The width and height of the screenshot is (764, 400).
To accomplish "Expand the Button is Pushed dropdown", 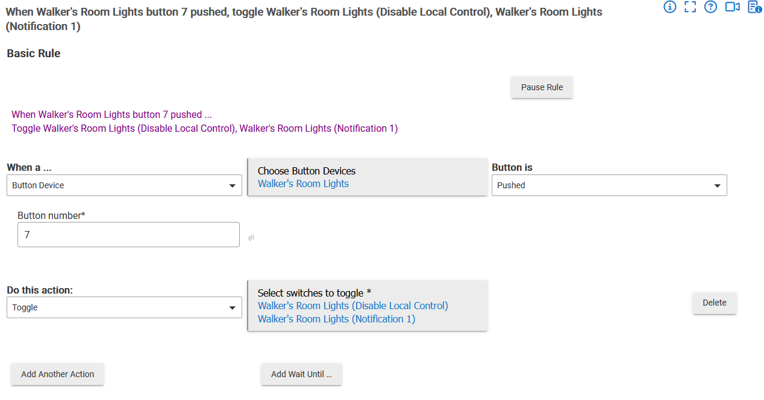I will coord(609,185).
